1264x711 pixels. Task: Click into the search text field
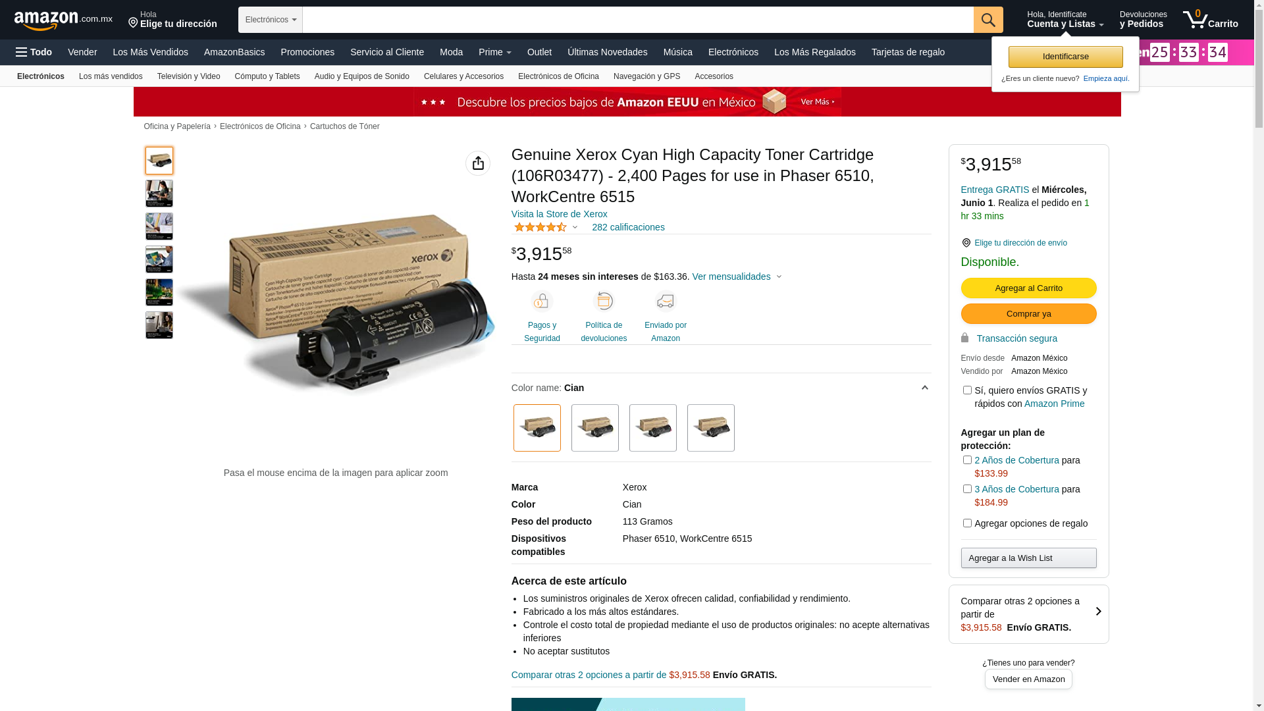pos(638,20)
